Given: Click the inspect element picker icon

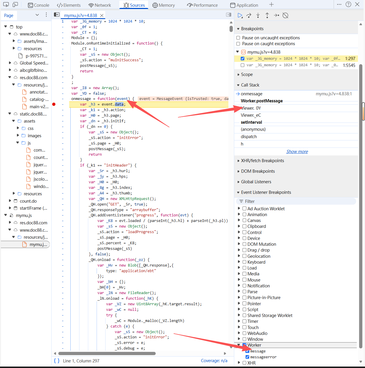Looking at the screenshot, I should (x=6, y=5).
